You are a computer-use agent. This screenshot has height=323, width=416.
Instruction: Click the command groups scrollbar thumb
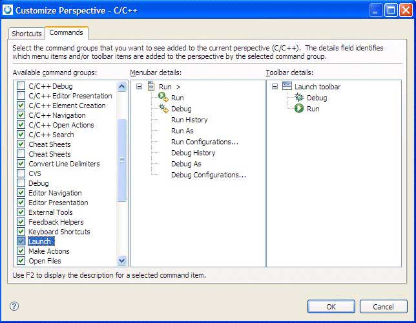[x=122, y=159]
